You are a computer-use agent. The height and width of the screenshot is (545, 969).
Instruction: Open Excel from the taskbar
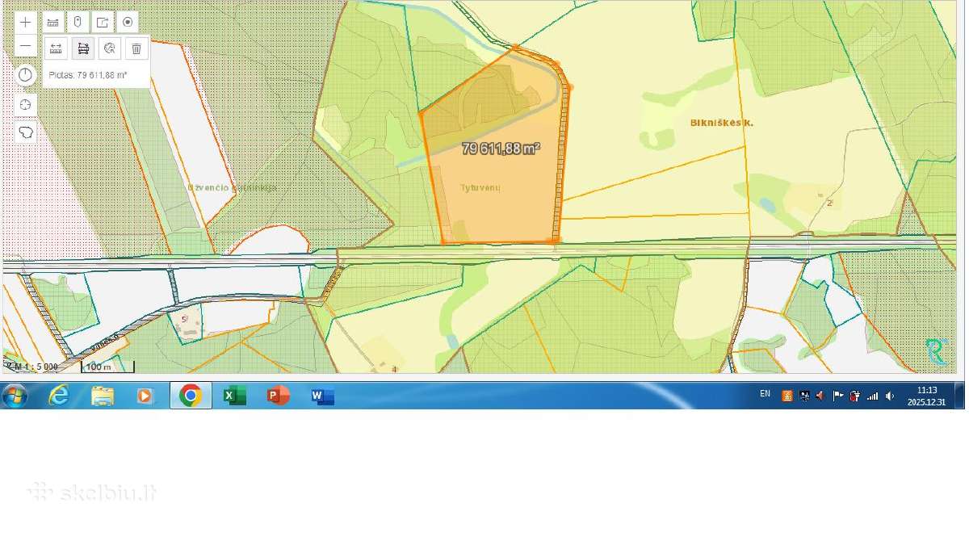coord(234,396)
